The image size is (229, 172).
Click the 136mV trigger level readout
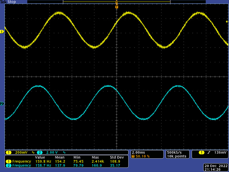click(220, 153)
